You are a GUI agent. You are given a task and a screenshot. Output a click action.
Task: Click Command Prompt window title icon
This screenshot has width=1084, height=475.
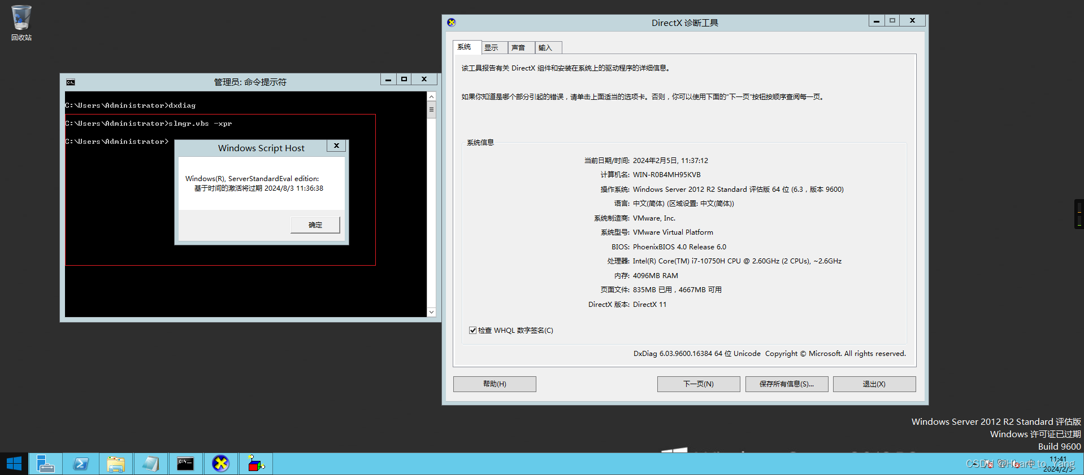tap(71, 82)
